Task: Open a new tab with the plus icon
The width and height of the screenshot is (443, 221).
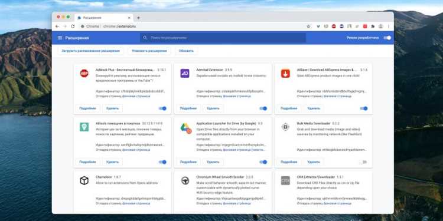Action: coord(138,18)
